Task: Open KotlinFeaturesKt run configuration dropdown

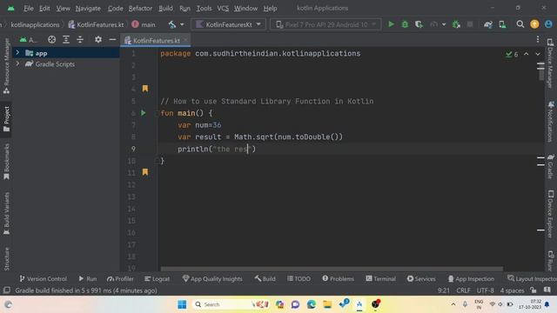Action: (228, 24)
